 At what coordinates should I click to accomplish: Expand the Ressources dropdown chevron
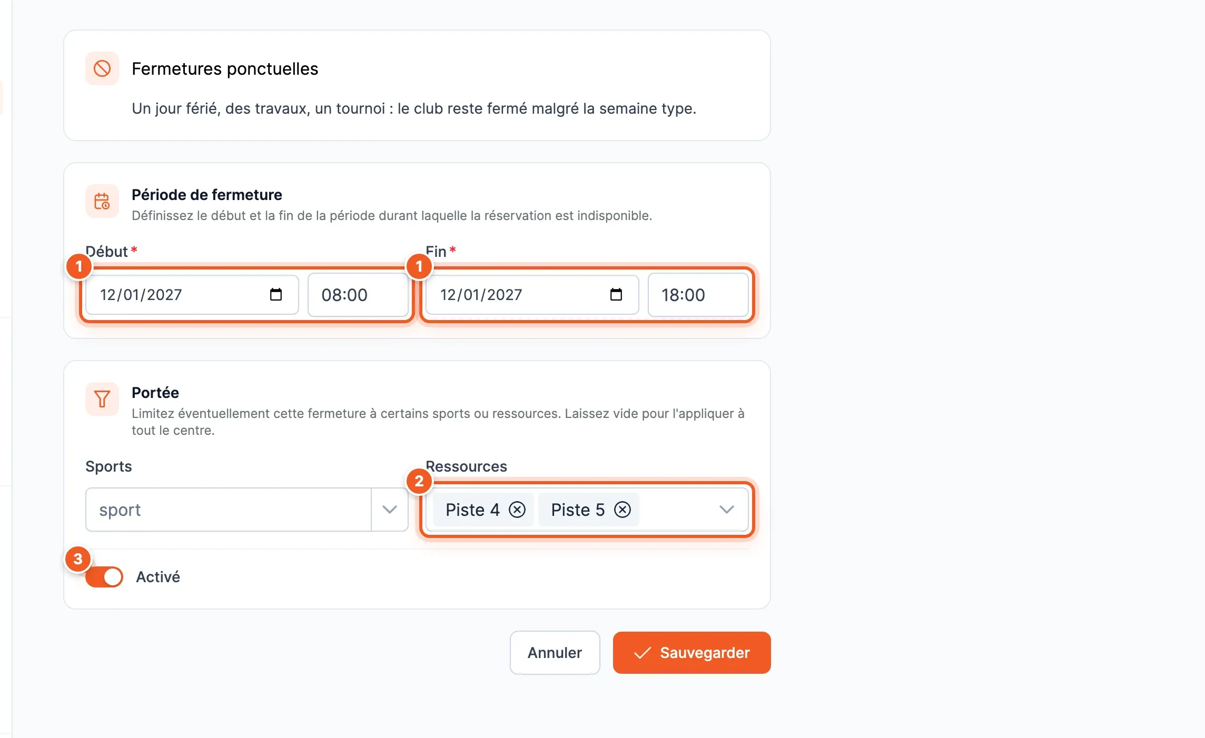point(727,510)
